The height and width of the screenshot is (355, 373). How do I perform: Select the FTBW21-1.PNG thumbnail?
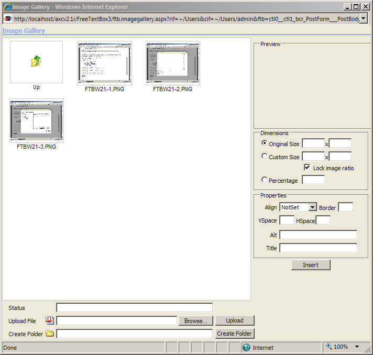tap(105, 63)
